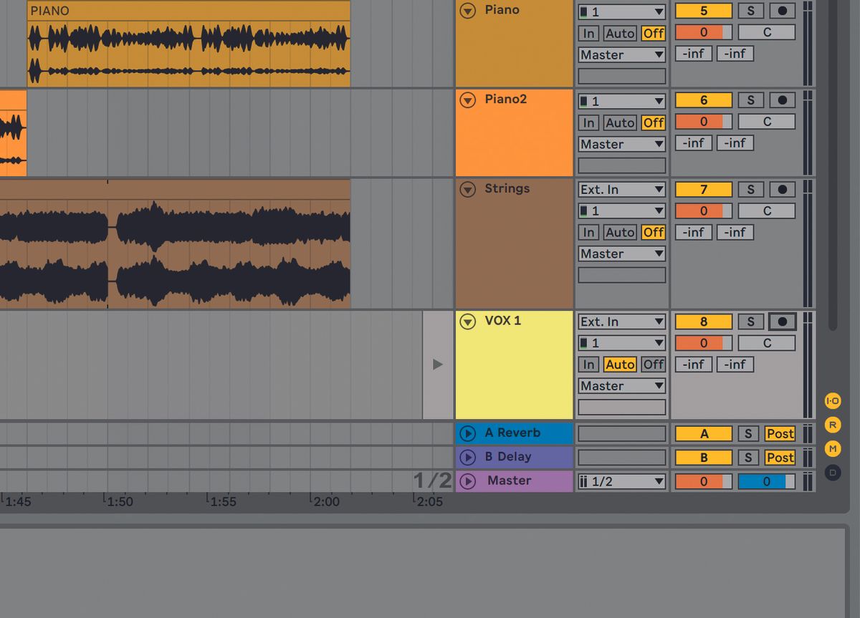The height and width of the screenshot is (618, 860).
Task: Toggle Post fader on the A Reverb send
Action: coord(780,433)
